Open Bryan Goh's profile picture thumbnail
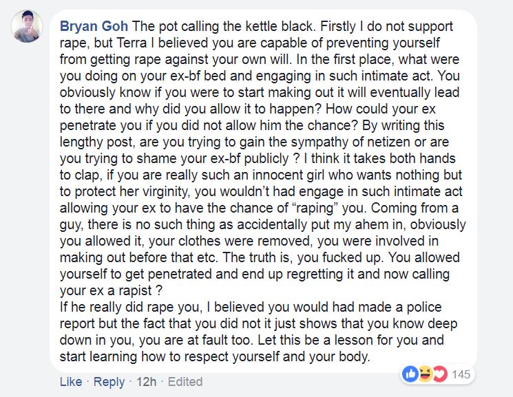Viewport: 513px width, 397px height. coord(27,26)
